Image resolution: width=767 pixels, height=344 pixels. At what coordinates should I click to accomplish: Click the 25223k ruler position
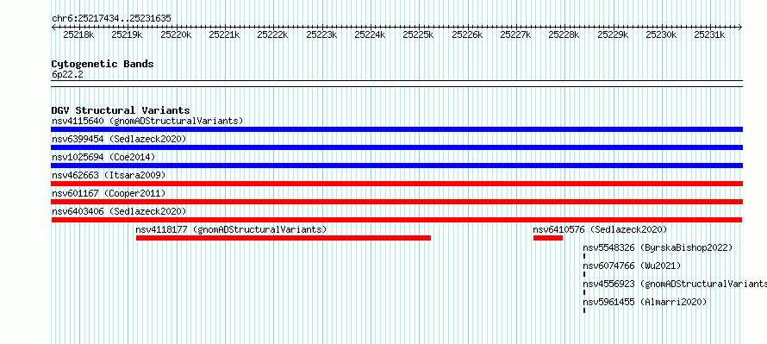(321, 34)
